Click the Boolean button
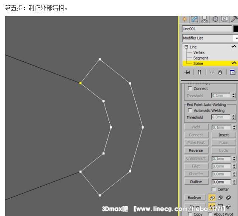238x216 pixels. pyautogui.click(x=194, y=198)
